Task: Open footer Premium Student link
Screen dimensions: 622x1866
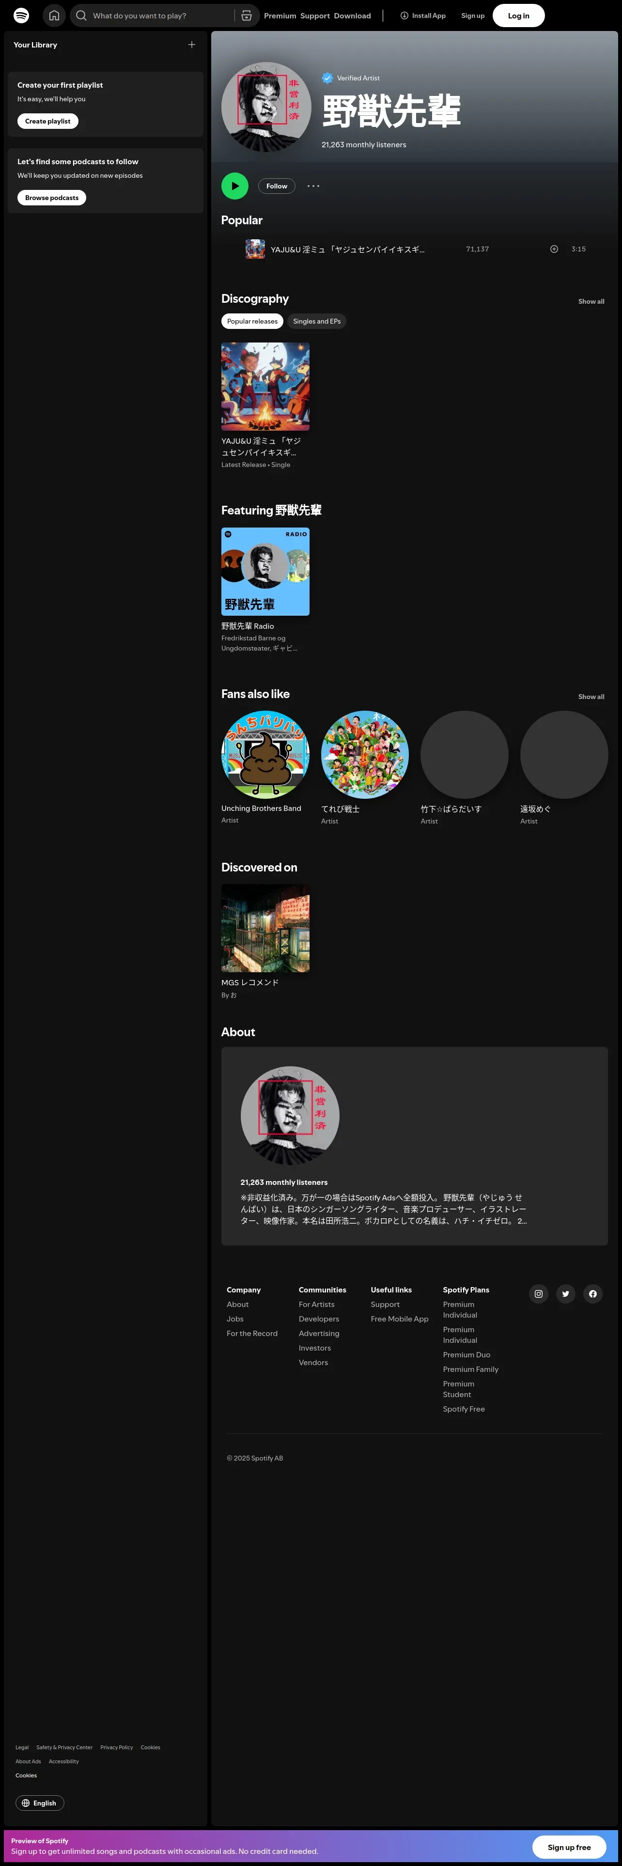Action: coord(458,1389)
